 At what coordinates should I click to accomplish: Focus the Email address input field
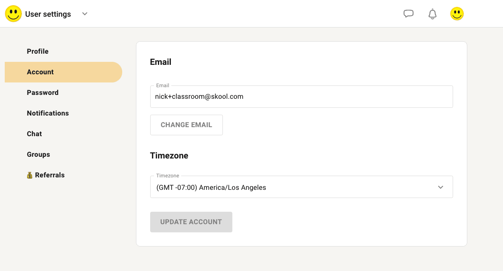(301, 97)
